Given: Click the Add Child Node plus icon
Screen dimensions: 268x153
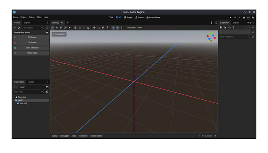Looking at the screenshot, I should 15,28.
